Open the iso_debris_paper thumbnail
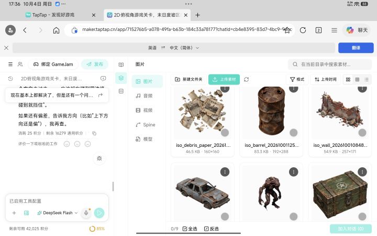Screen dimensions: 377x236 [x=203, y=112]
